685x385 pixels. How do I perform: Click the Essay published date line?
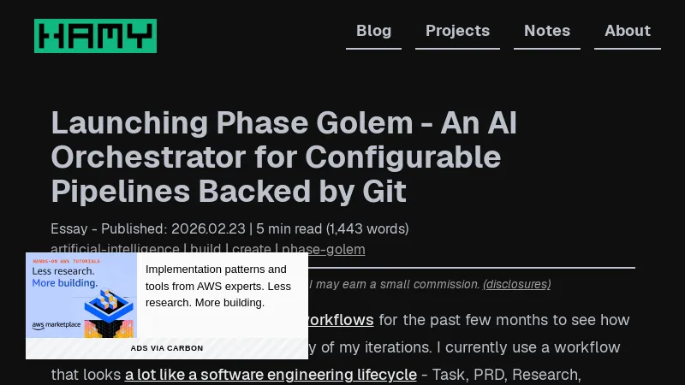pyautogui.click(x=229, y=228)
